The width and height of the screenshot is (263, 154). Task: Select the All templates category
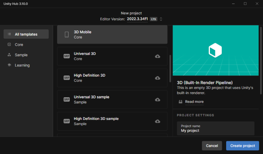(26, 34)
